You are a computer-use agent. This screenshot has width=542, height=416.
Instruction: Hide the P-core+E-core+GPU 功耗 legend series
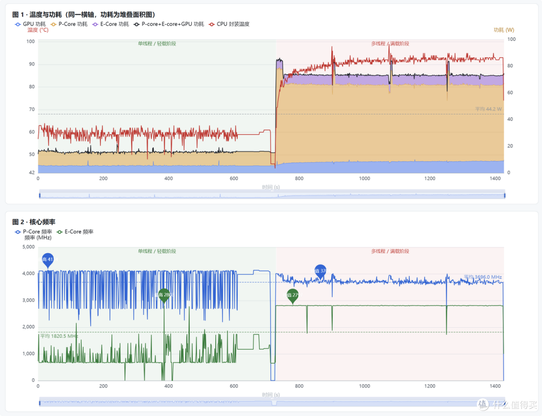click(x=169, y=24)
